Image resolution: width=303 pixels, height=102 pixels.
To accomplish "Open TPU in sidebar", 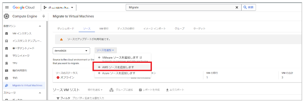I will (x=15, y=63).
